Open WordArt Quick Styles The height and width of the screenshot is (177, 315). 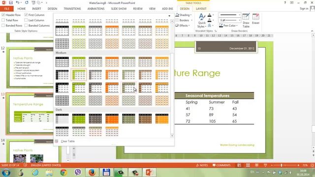pos(202,21)
